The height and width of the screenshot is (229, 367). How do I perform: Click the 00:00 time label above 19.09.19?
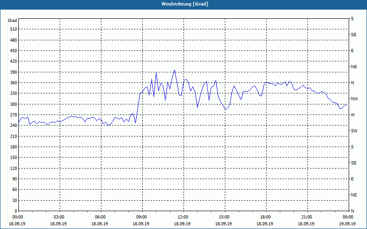tap(348, 217)
